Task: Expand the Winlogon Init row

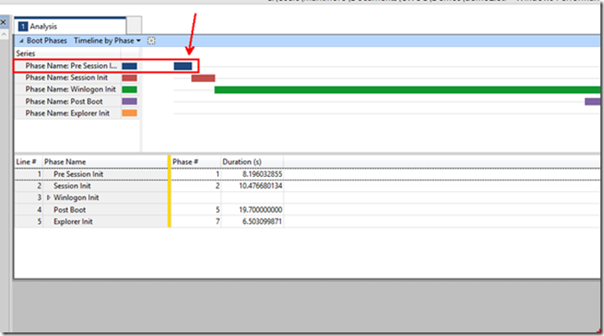Action: [49, 198]
